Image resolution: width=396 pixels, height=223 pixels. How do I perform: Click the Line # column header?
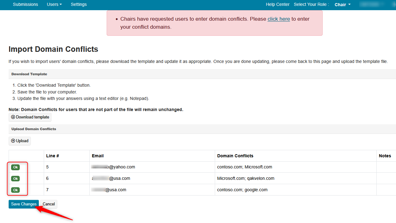tap(52, 156)
